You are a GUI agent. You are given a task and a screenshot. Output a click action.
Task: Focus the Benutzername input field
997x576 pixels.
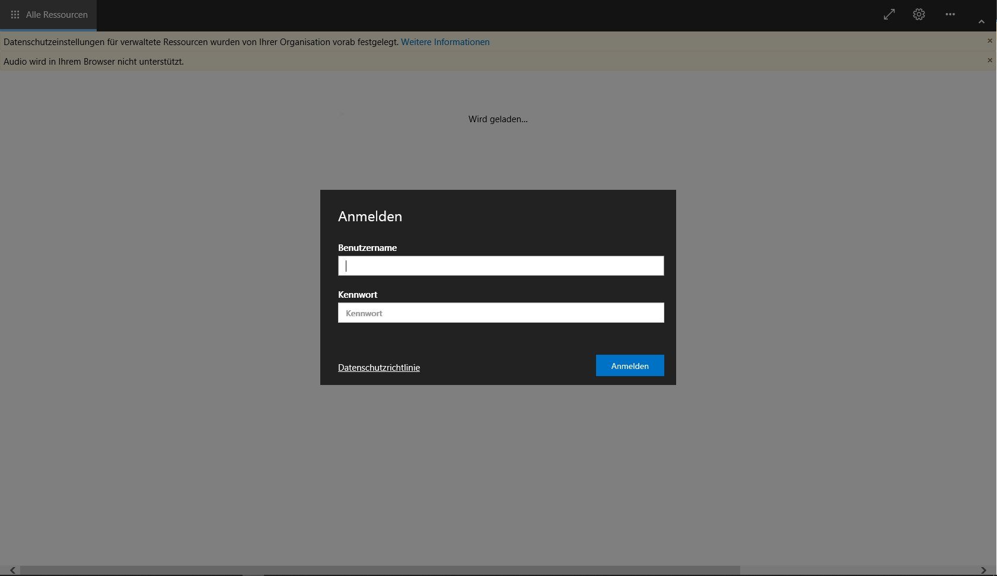pyautogui.click(x=501, y=266)
